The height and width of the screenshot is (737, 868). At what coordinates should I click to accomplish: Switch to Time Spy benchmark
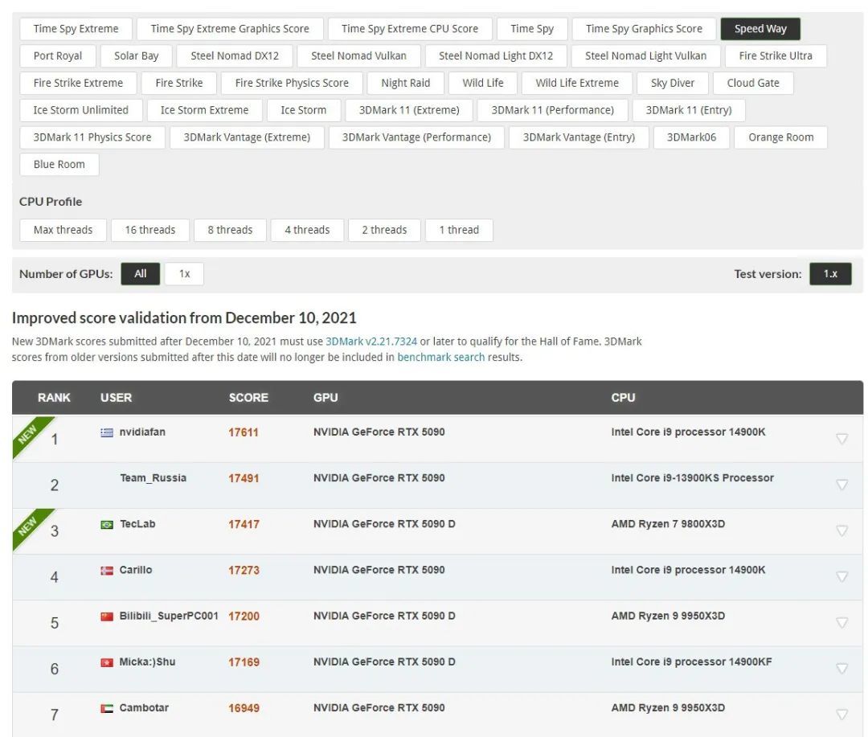point(532,29)
